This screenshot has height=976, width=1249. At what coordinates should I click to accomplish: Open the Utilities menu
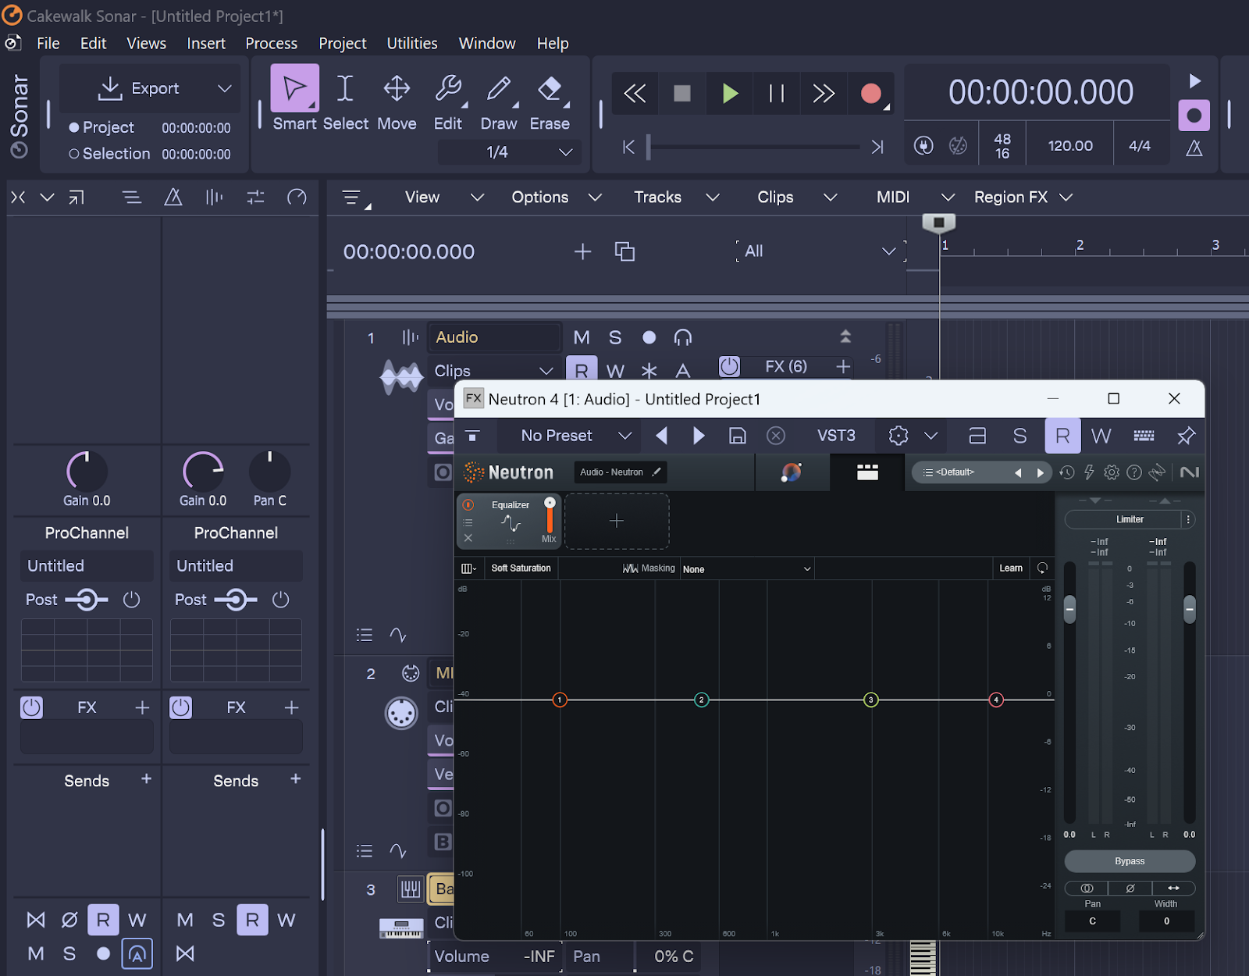point(412,44)
